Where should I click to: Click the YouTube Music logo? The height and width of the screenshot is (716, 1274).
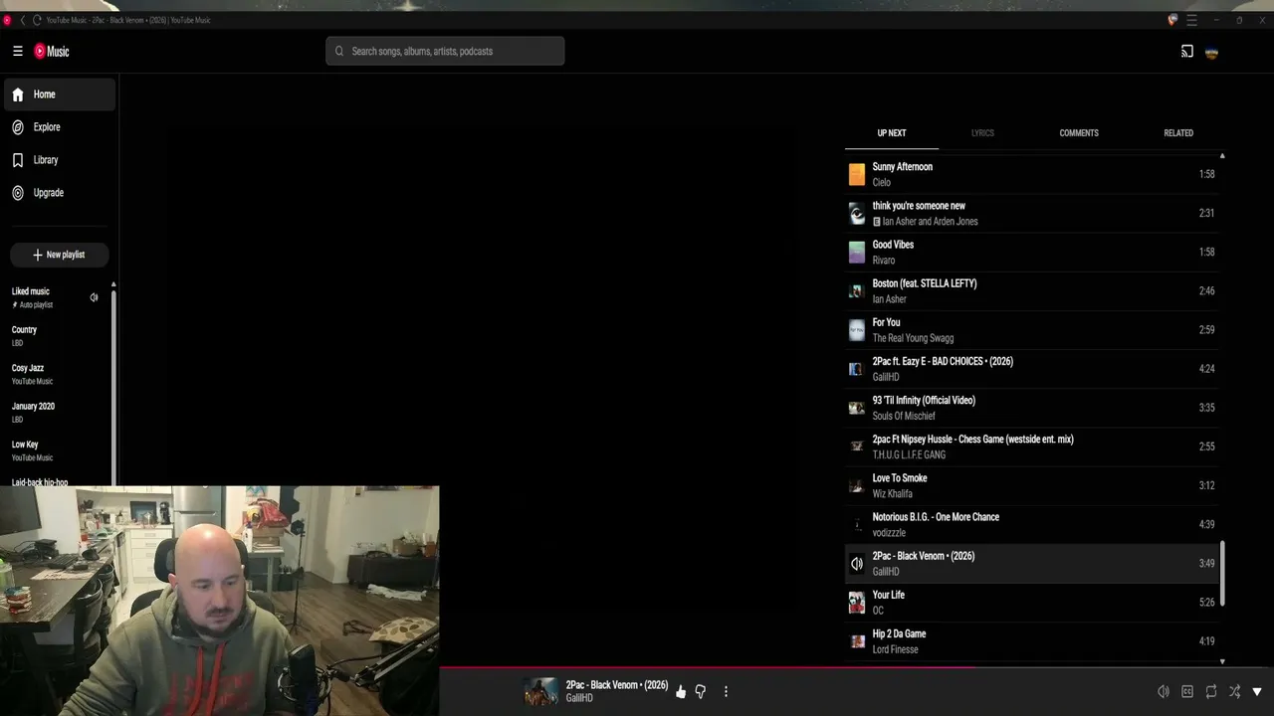pyautogui.click(x=52, y=52)
